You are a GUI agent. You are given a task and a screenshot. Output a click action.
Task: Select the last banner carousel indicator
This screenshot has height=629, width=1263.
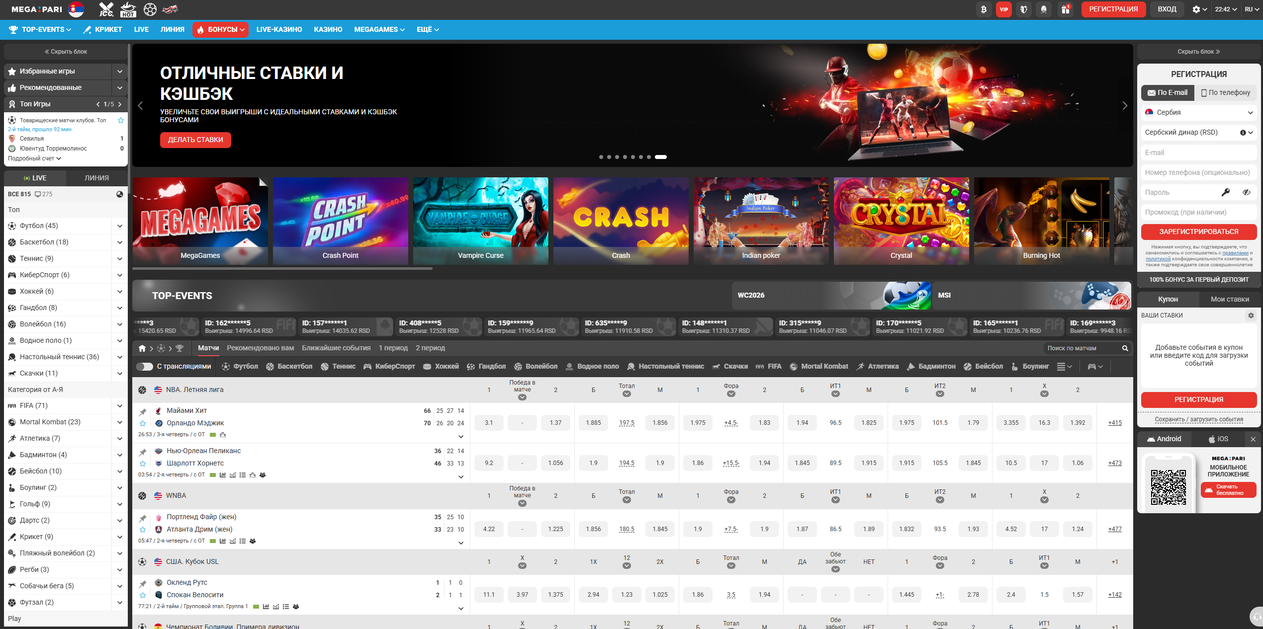click(661, 157)
